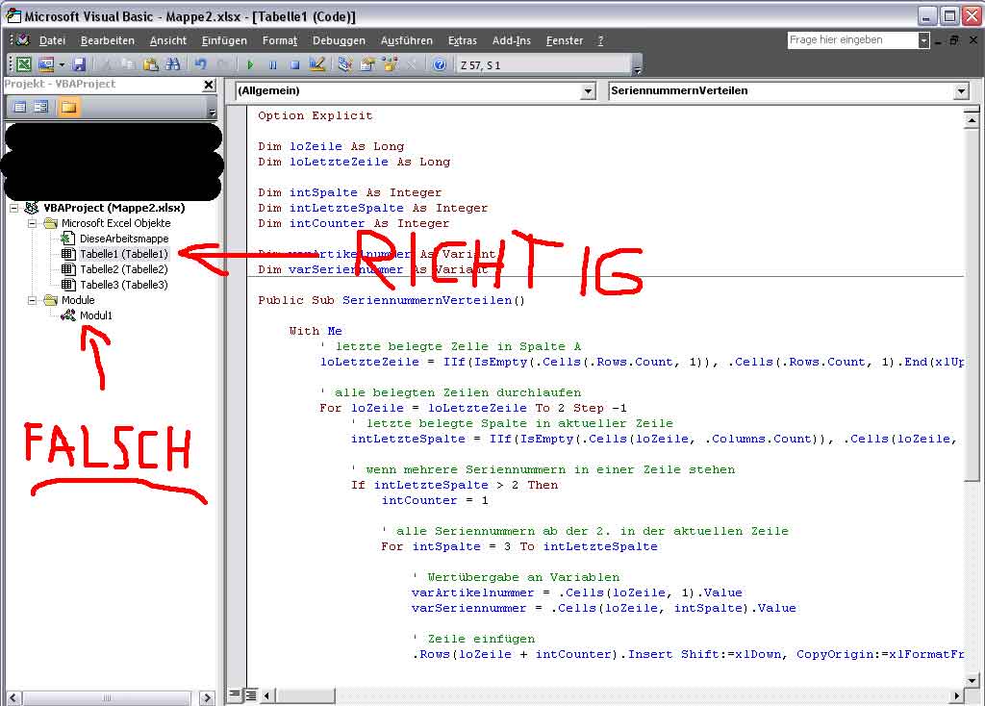Click the Find binoculars icon
The width and height of the screenshot is (985, 706).
tap(173, 64)
